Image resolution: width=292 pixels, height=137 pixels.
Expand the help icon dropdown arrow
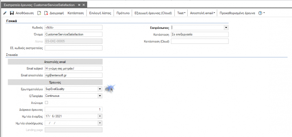click(x=264, y=13)
